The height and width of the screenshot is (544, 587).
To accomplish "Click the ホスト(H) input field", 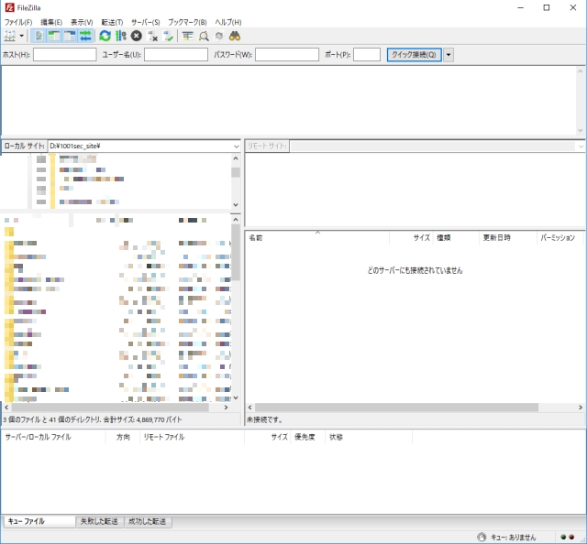I will pyautogui.click(x=64, y=55).
